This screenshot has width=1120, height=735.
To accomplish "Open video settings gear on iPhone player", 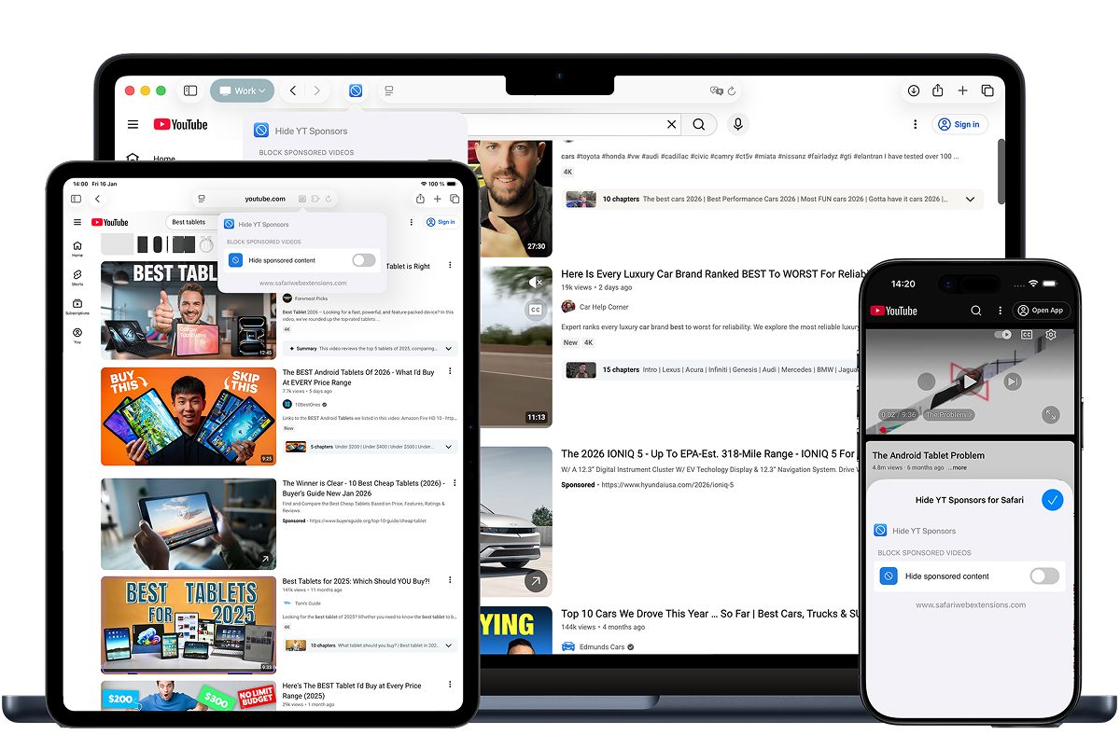I will coord(1051,335).
